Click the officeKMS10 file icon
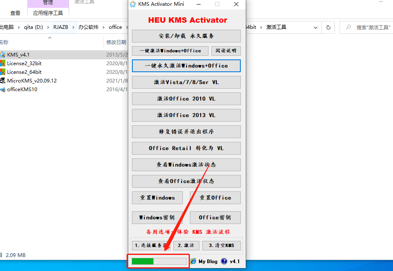This screenshot has height=271, width=393. click(x=2, y=89)
